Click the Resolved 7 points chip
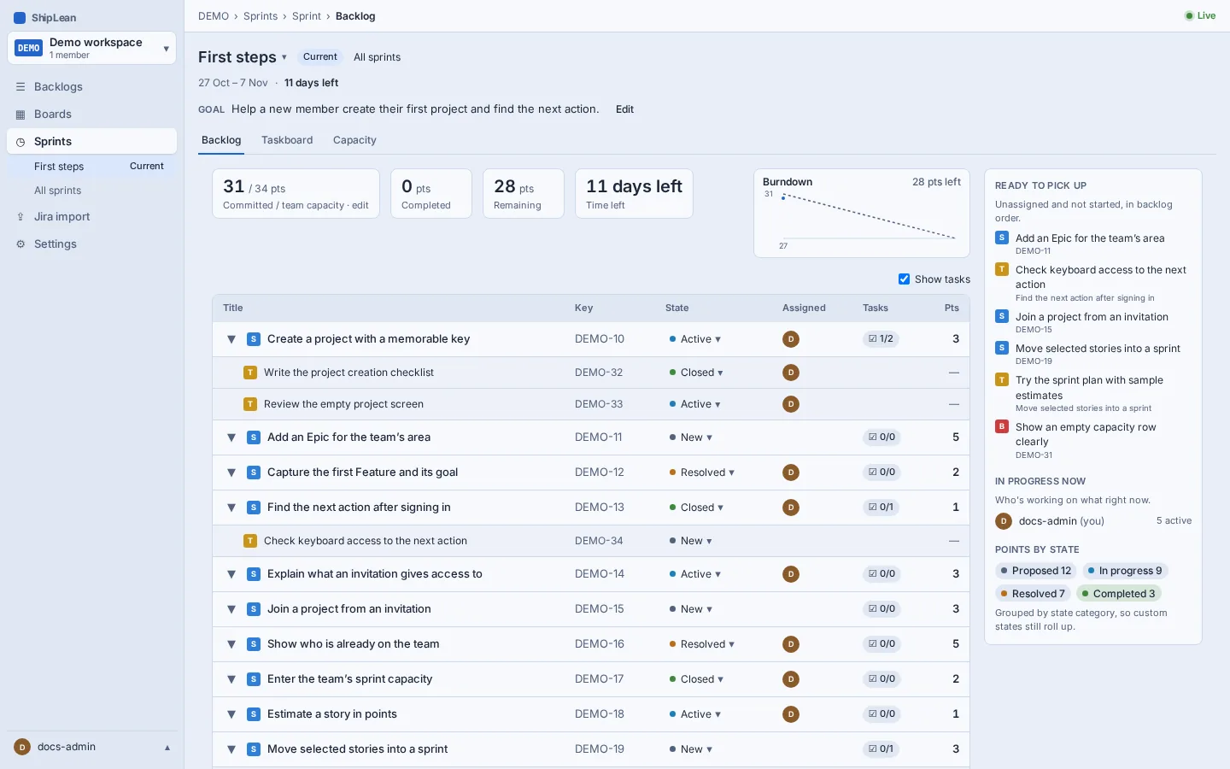The height and width of the screenshot is (769, 1230). [1034, 594]
